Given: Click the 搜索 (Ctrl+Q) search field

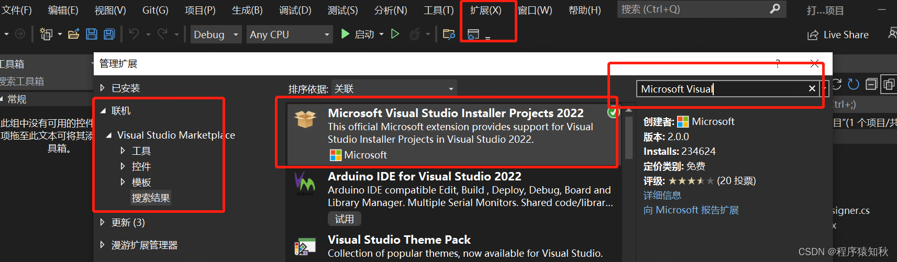Looking at the screenshot, I should (x=702, y=9).
